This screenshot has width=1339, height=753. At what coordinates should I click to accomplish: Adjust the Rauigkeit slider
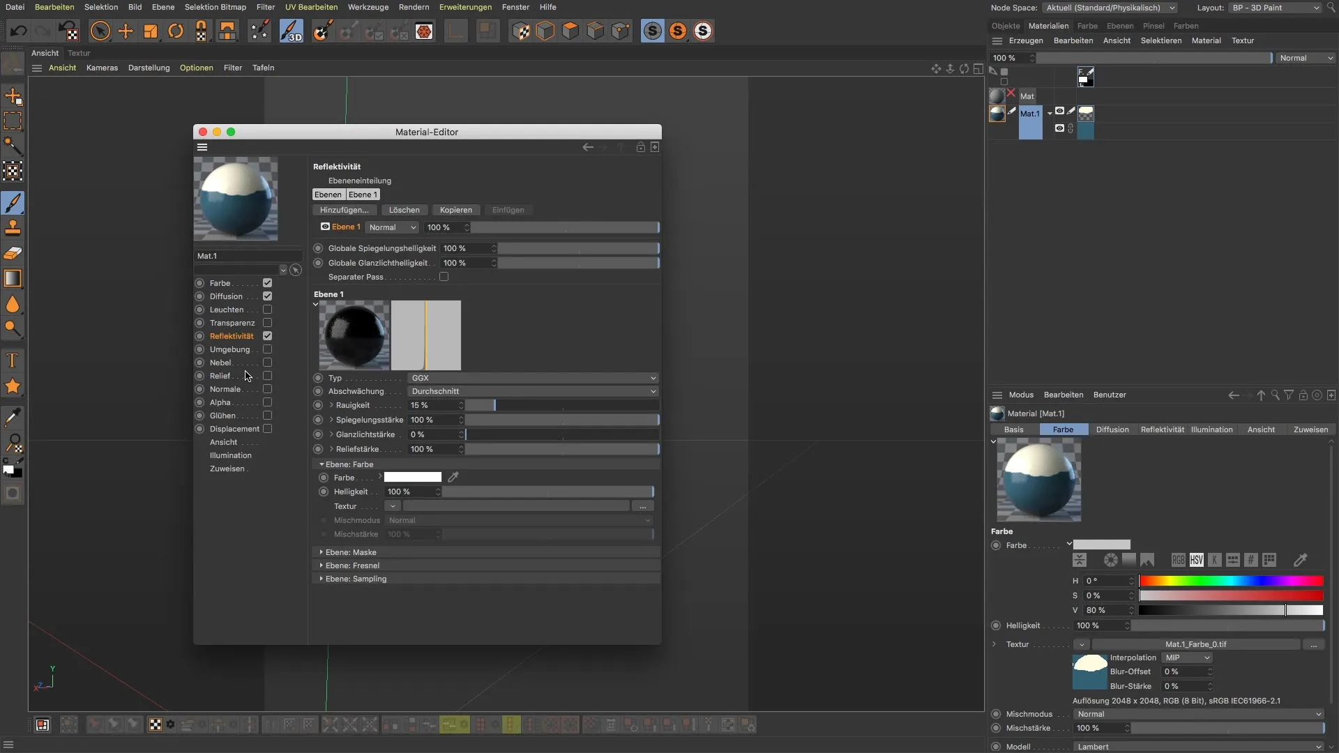[562, 405]
